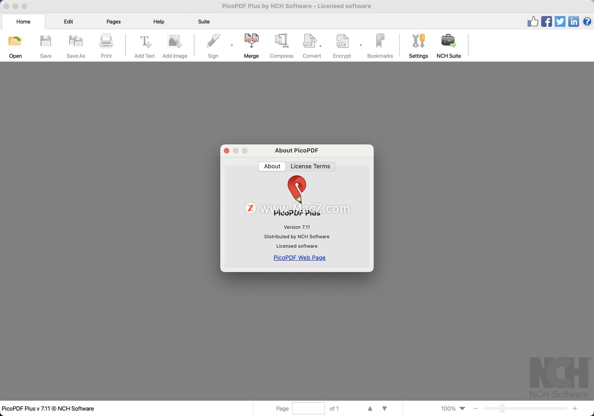Open the Settings tools icon
The width and height of the screenshot is (594, 416).
tap(418, 41)
